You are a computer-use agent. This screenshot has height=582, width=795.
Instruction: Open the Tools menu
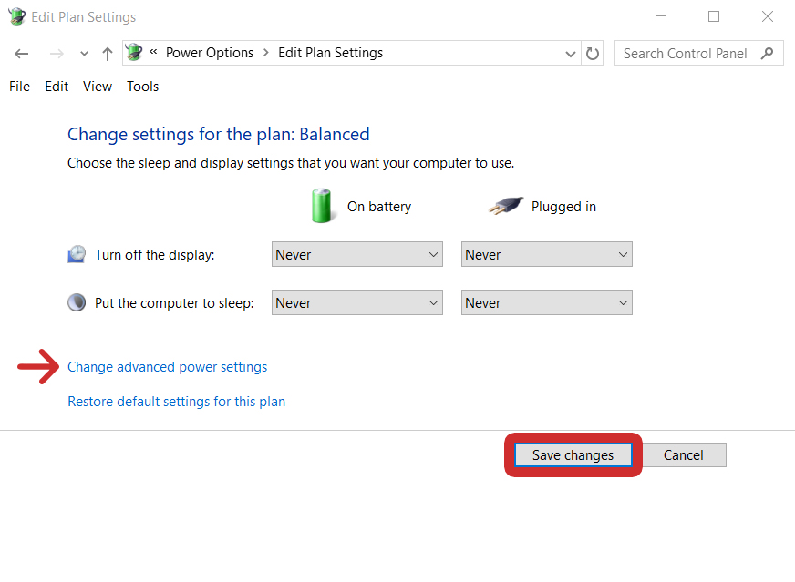coord(142,86)
